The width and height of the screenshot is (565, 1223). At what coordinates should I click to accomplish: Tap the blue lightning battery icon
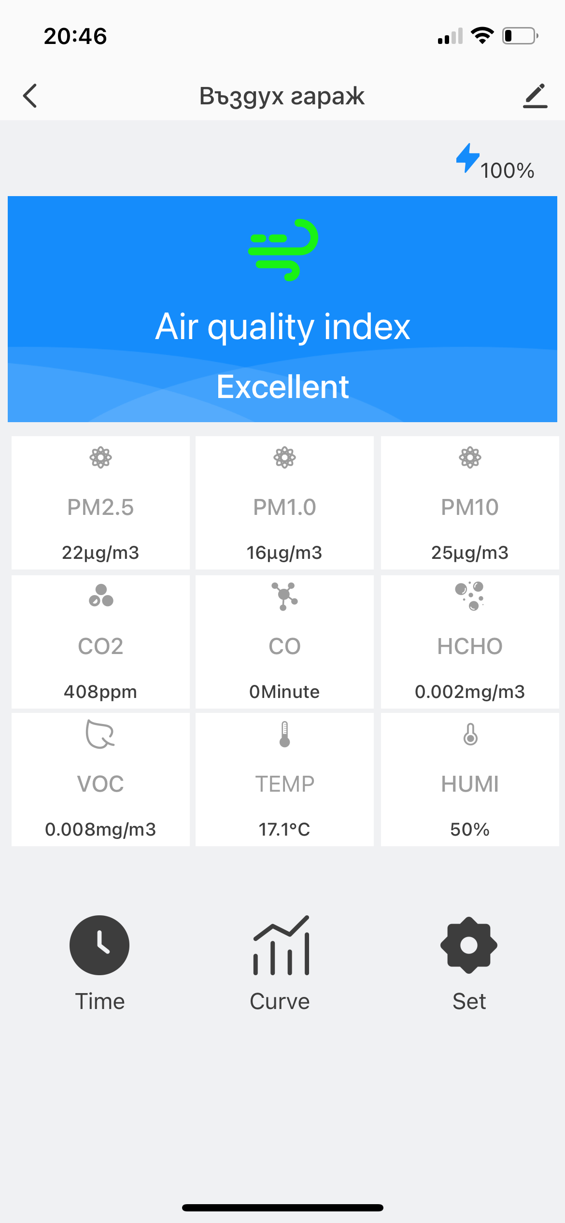point(467,158)
